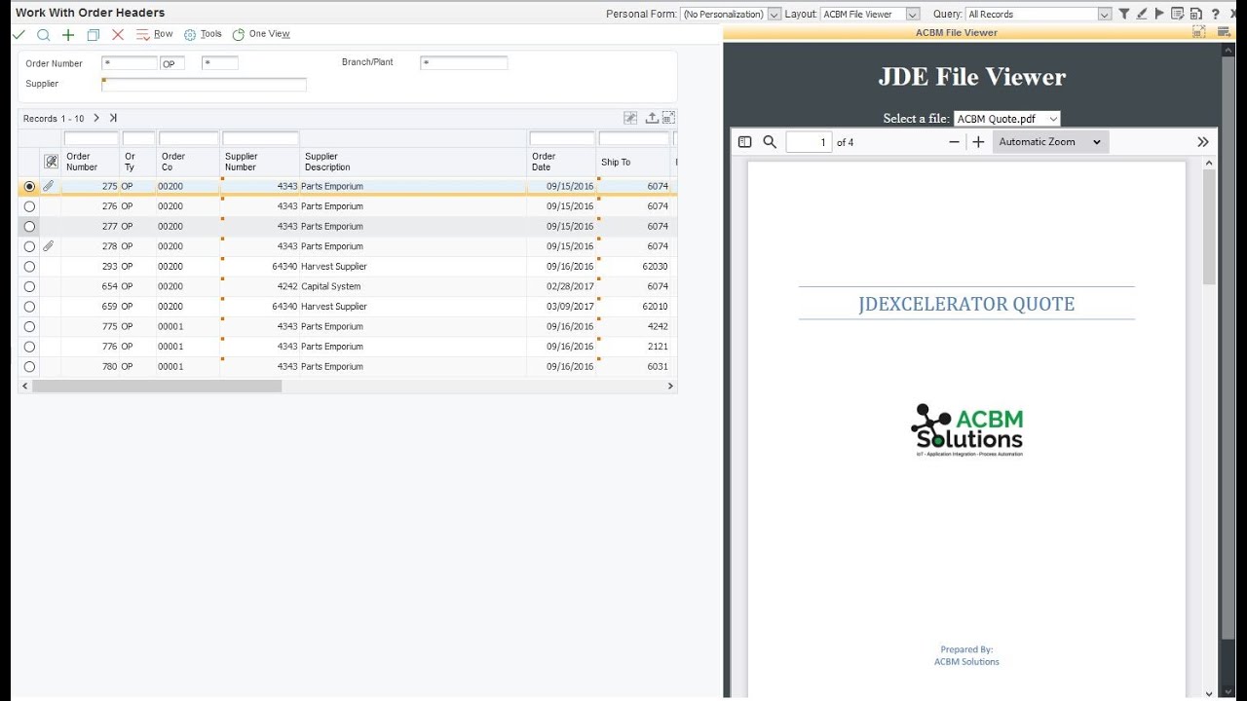Screen dimensions: 1247x701
Task: Click the Copy icon in toolbar
Action: 94,34
